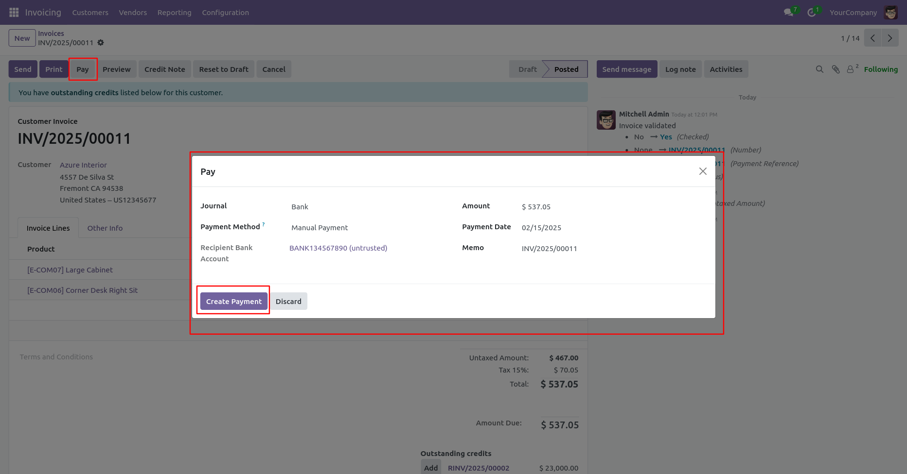Select the [E-COM07] Large Cabinet line

click(x=70, y=270)
